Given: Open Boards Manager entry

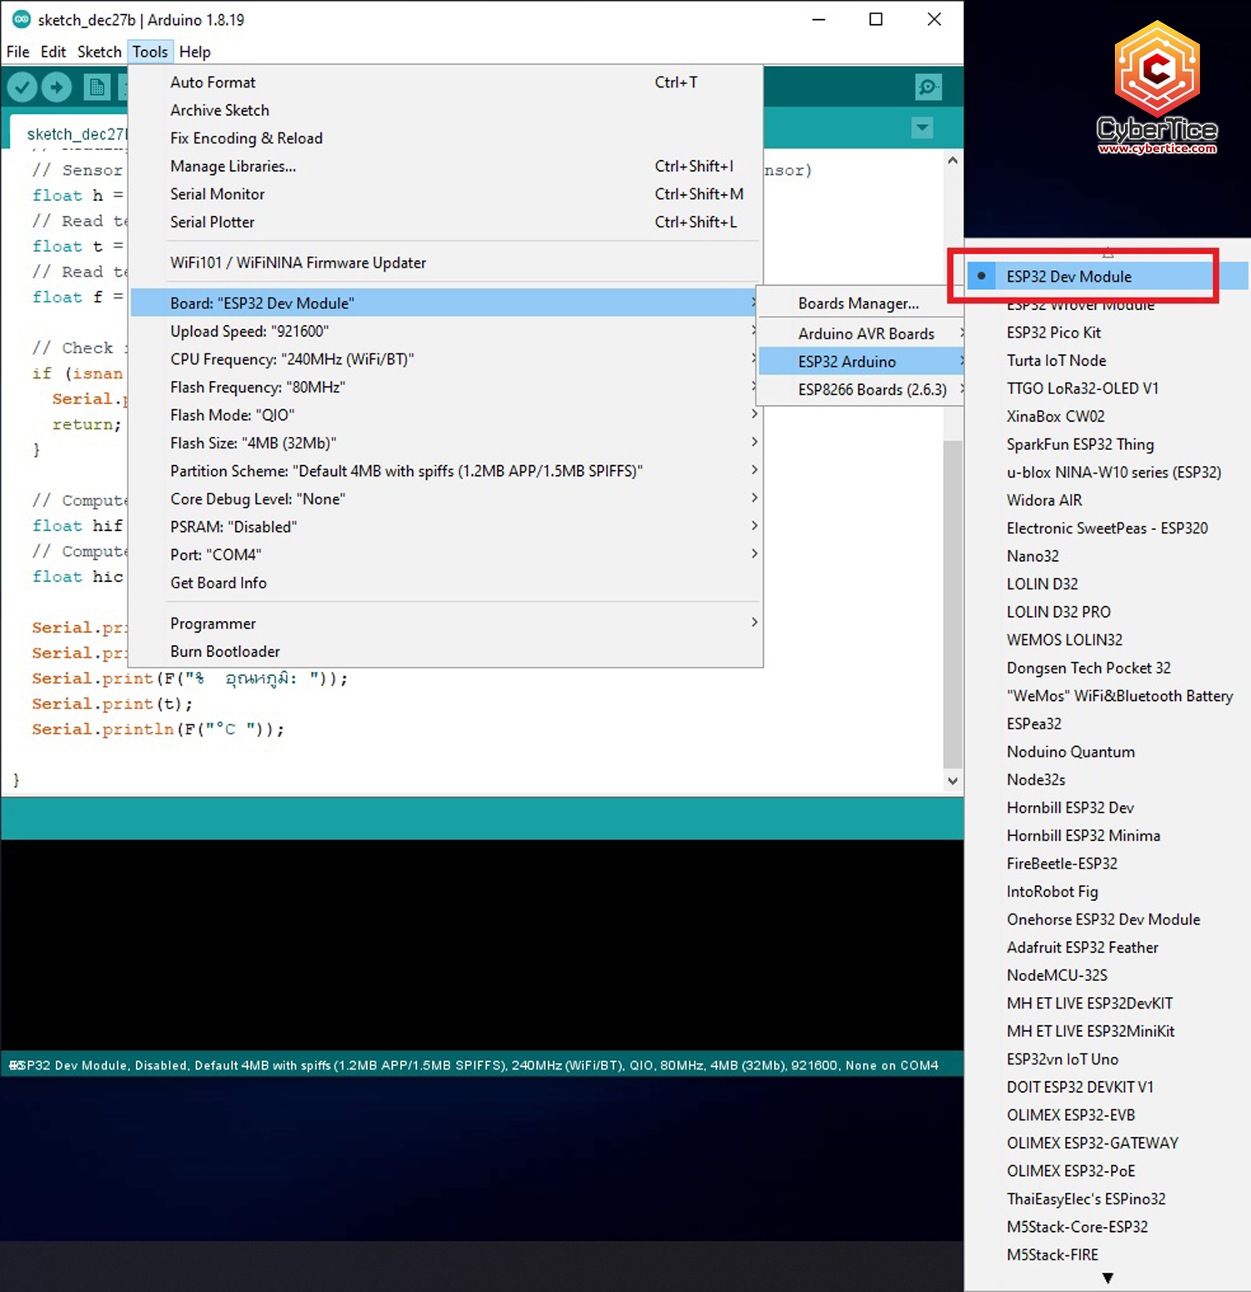Looking at the screenshot, I should [x=858, y=303].
